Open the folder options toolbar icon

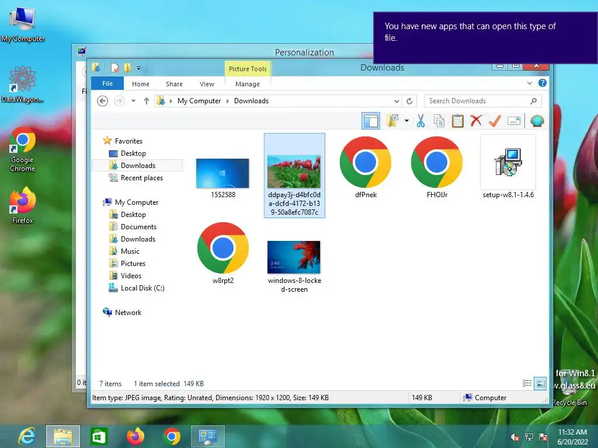coord(392,121)
